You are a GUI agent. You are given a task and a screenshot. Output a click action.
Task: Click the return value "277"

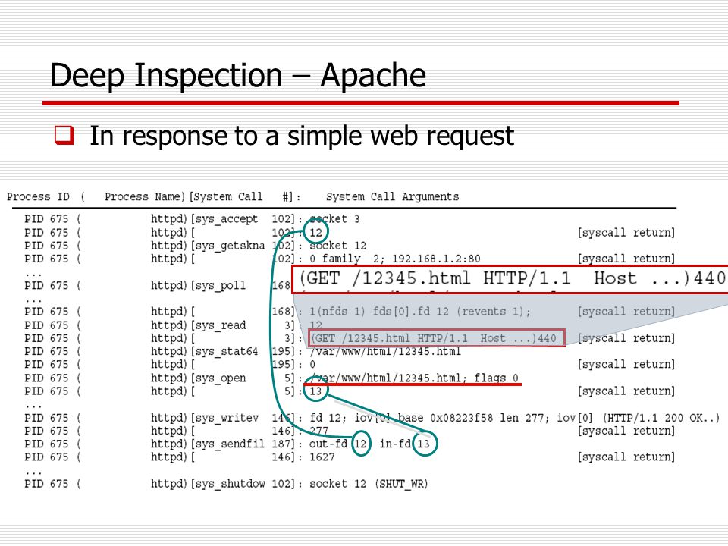point(319,431)
